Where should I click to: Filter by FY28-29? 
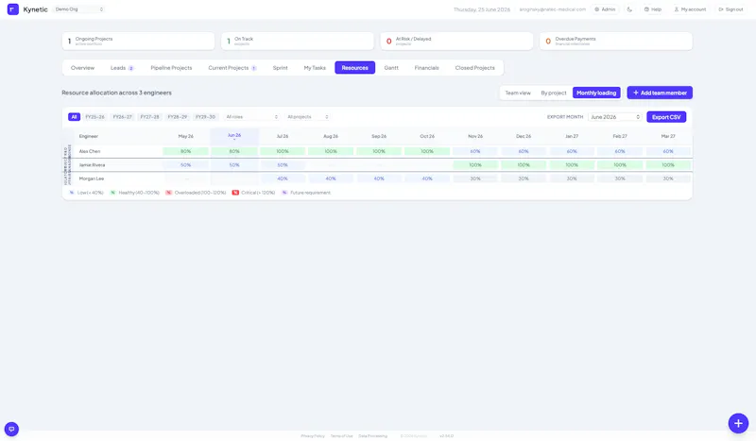click(178, 117)
